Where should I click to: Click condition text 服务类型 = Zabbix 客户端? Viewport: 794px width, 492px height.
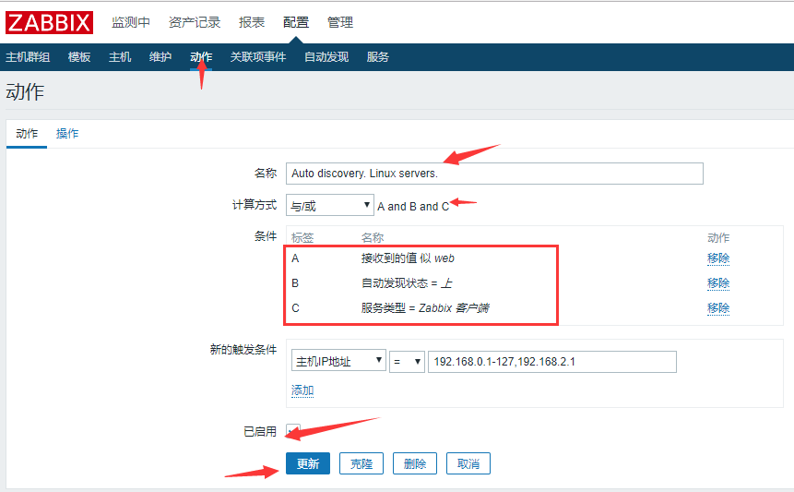pos(425,308)
